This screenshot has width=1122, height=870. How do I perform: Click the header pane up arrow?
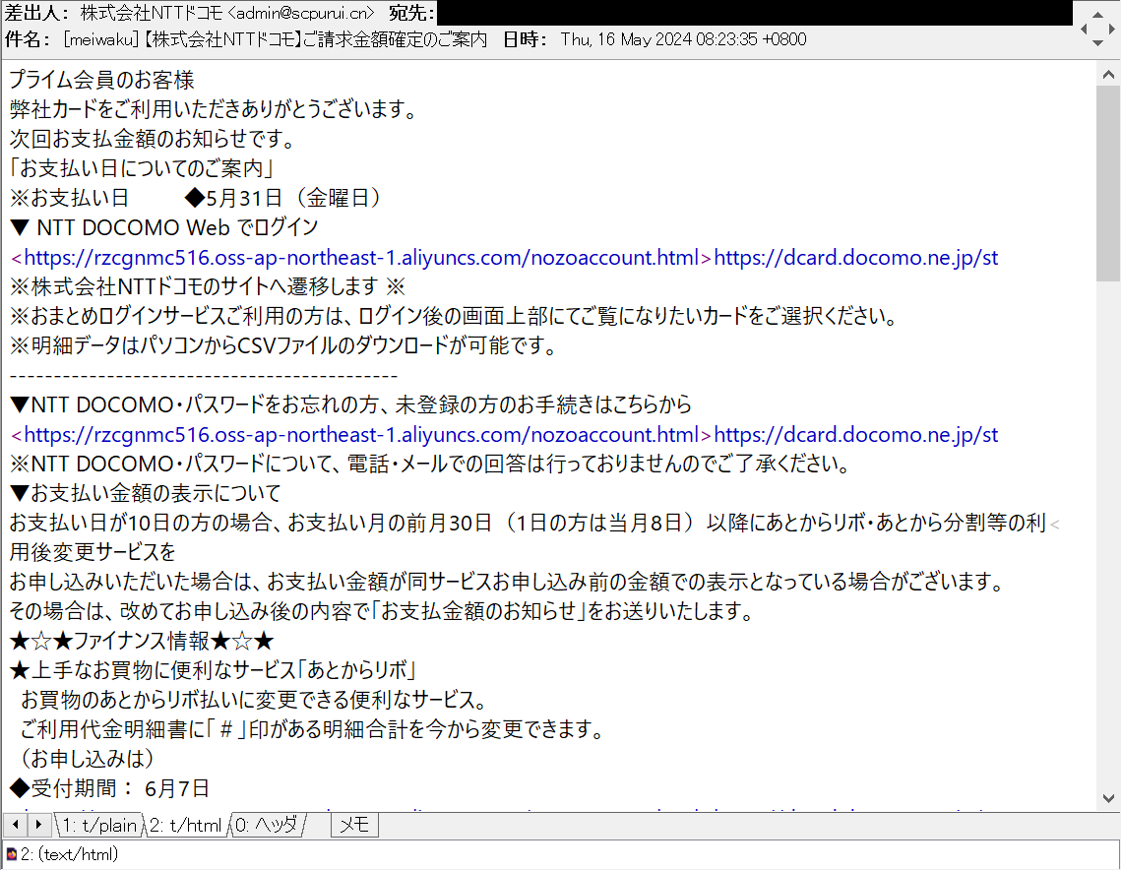coord(1097,15)
